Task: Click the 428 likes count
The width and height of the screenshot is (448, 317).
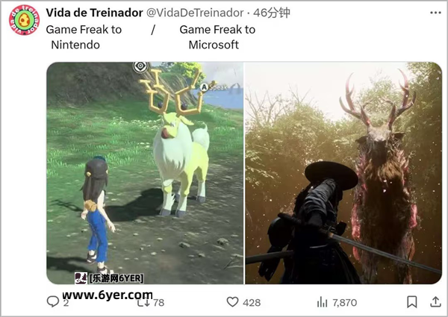Action: tap(252, 302)
